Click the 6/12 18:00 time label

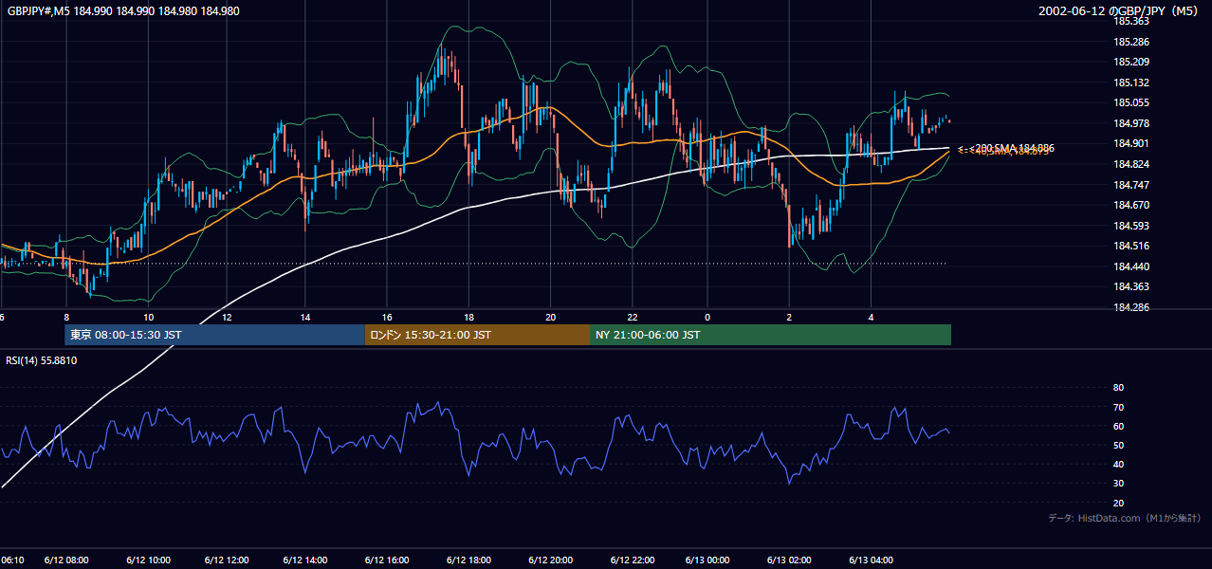click(468, 560)
